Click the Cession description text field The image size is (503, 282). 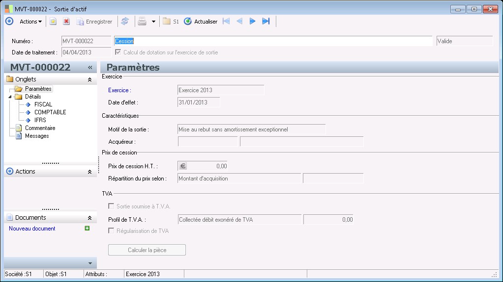273,41
